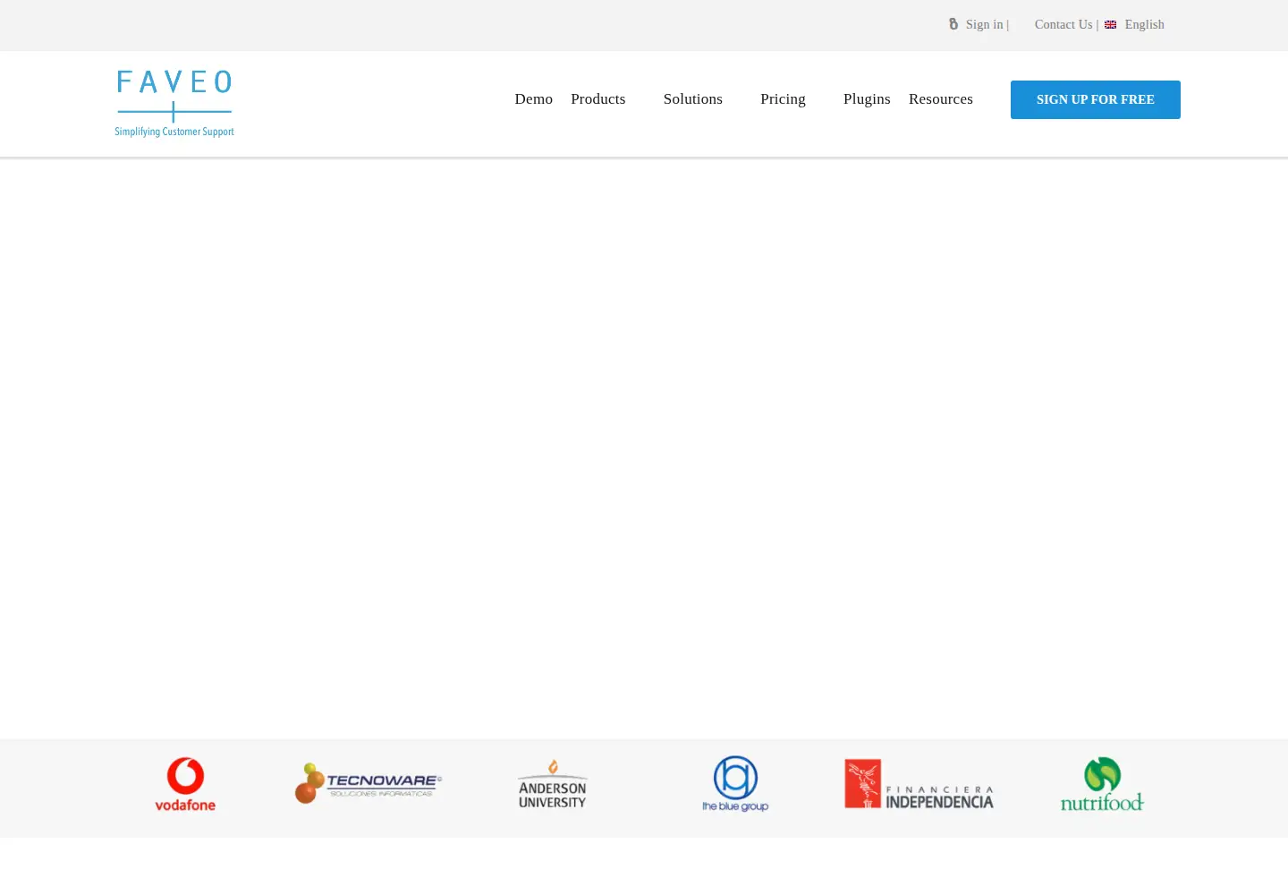
Task: Open the Pricing menu
Action: pyautogui.click(x=783, y=99)
